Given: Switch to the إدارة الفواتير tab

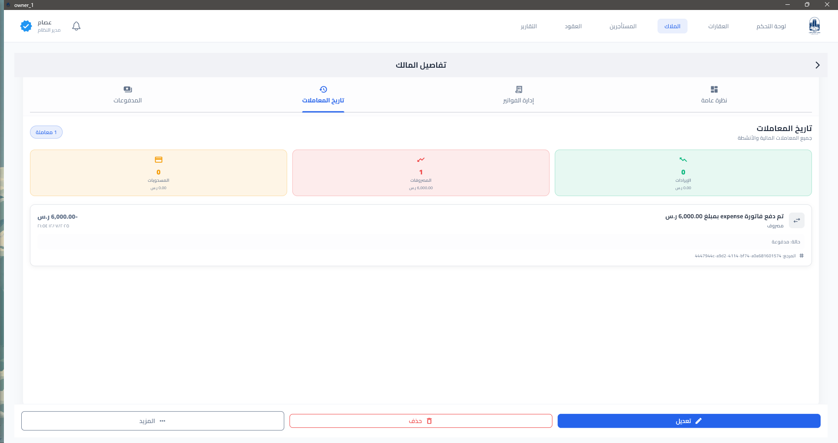Looking at the screenshot, I should pos(518,95).
